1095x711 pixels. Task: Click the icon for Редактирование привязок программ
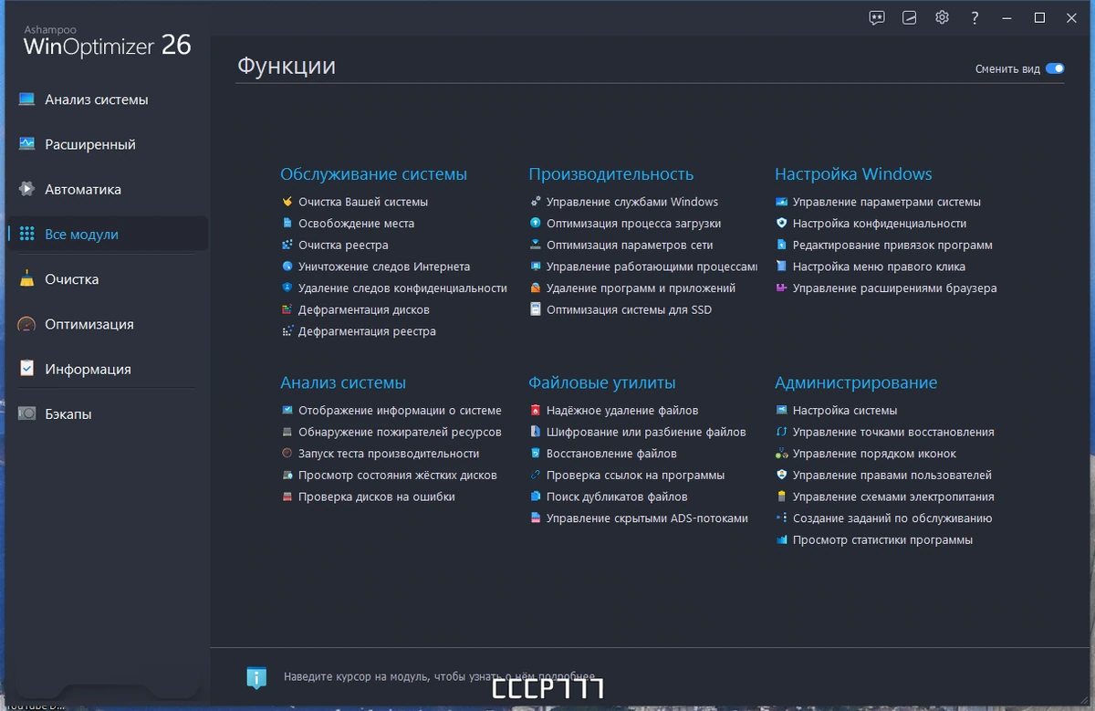781,245
